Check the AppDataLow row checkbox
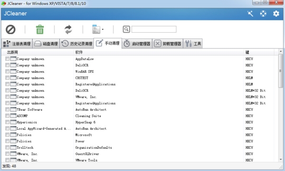285x171 pixels. pos(7,59)
